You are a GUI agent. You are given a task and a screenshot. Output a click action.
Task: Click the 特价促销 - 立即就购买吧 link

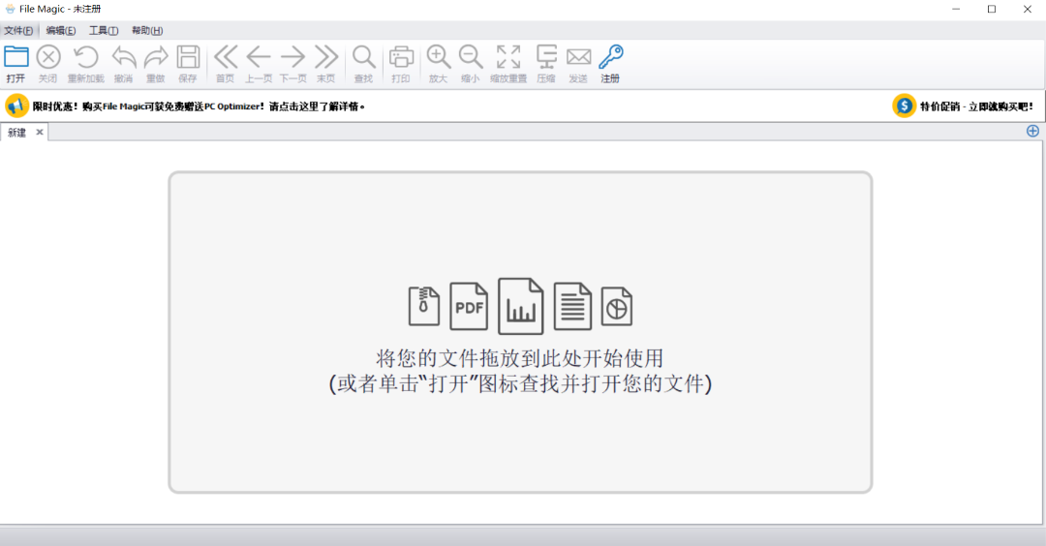click(x=977, y=106)
